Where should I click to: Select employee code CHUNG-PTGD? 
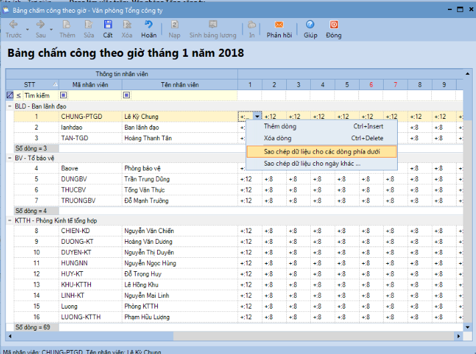90,117
